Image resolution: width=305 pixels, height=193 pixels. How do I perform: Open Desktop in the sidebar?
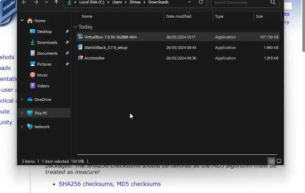click(x=44, y=32)
